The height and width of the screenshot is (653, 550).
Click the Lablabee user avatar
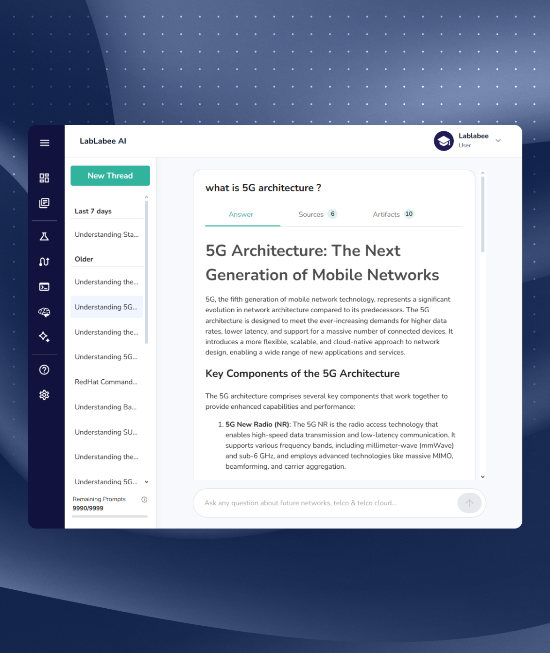pyautogui.click(x=444, y=141)
